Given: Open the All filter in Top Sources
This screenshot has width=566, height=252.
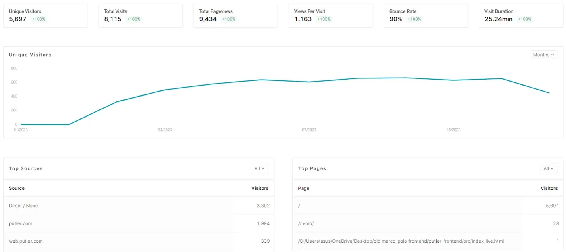Looking at the screenshot, I should coord(260,168).
